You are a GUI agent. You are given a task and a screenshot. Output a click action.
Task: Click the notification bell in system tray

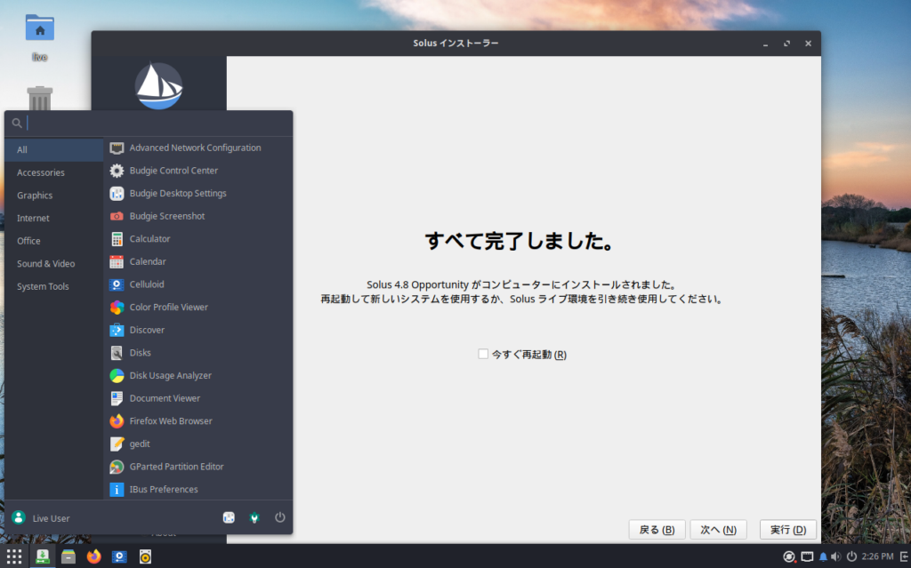click(823, 556)
